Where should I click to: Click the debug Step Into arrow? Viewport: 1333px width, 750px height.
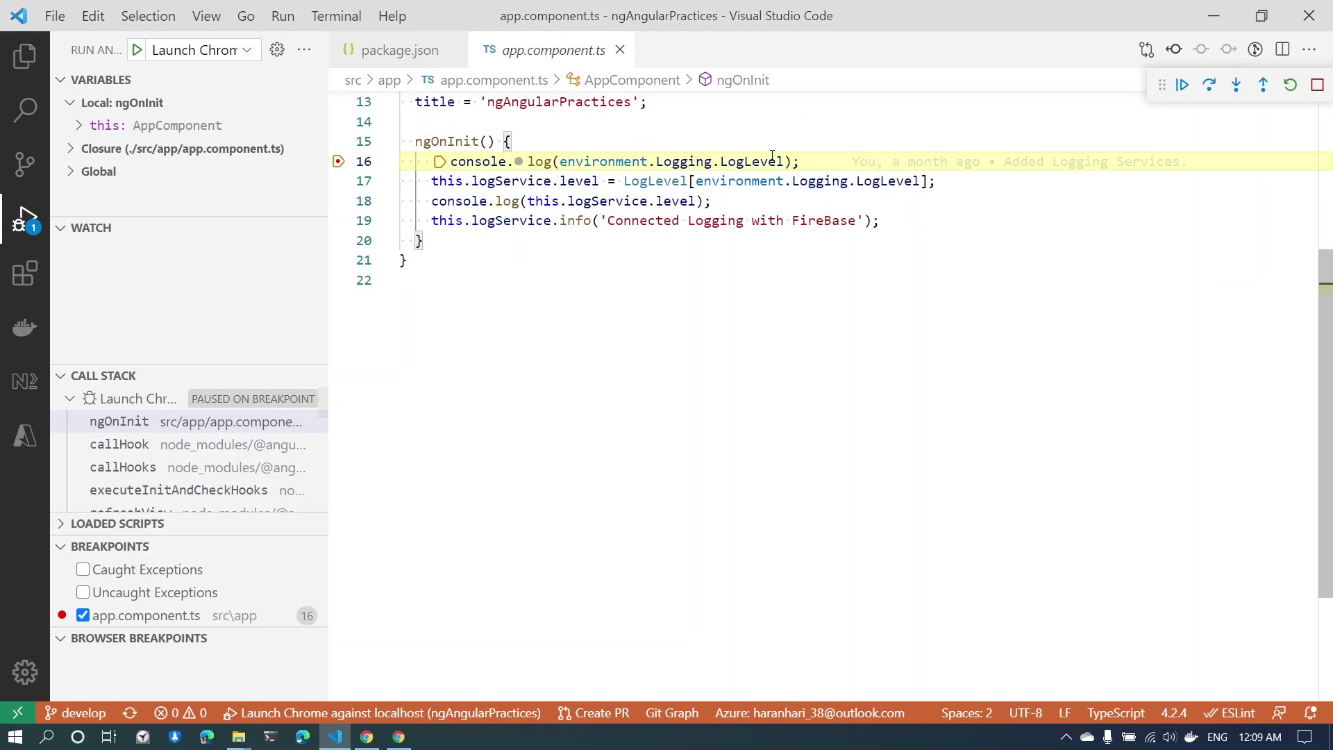click(1236, 85)
